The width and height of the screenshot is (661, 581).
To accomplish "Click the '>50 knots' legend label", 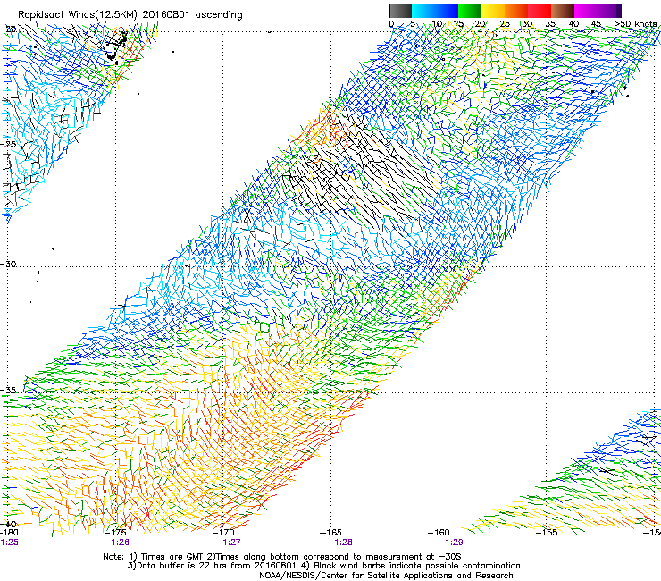I will 635,23.
